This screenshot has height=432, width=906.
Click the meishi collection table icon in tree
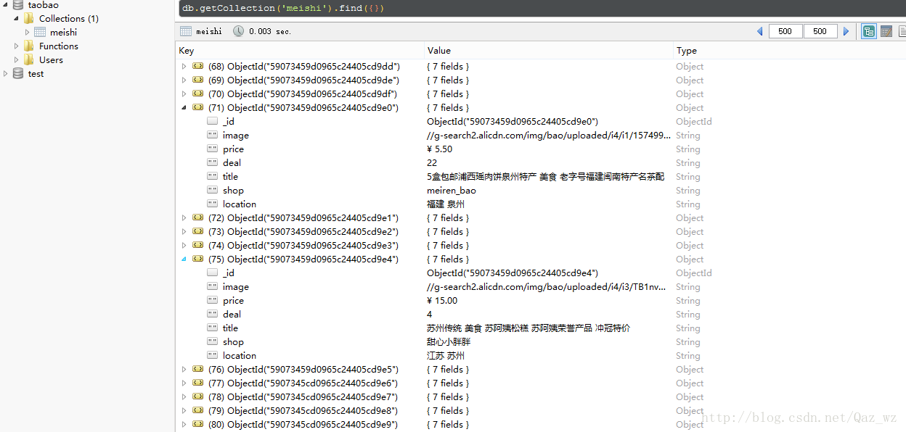point(40,32)
